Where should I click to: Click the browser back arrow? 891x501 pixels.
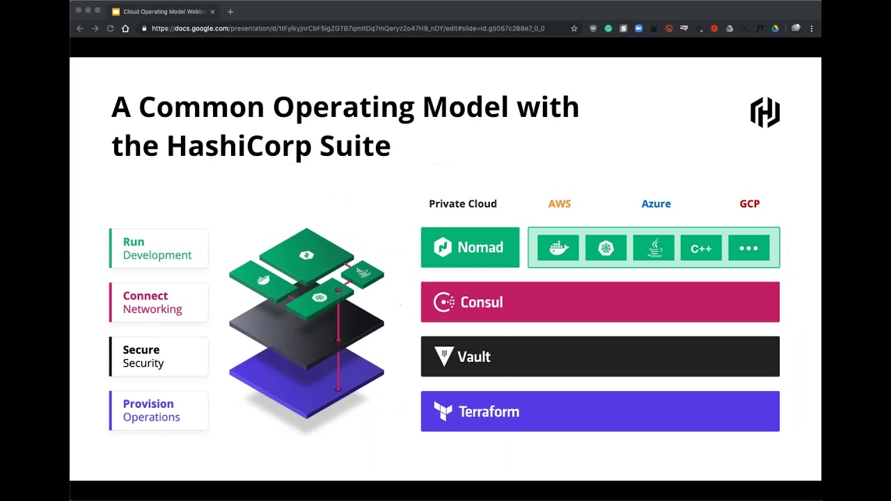click(x=79, y=29)
